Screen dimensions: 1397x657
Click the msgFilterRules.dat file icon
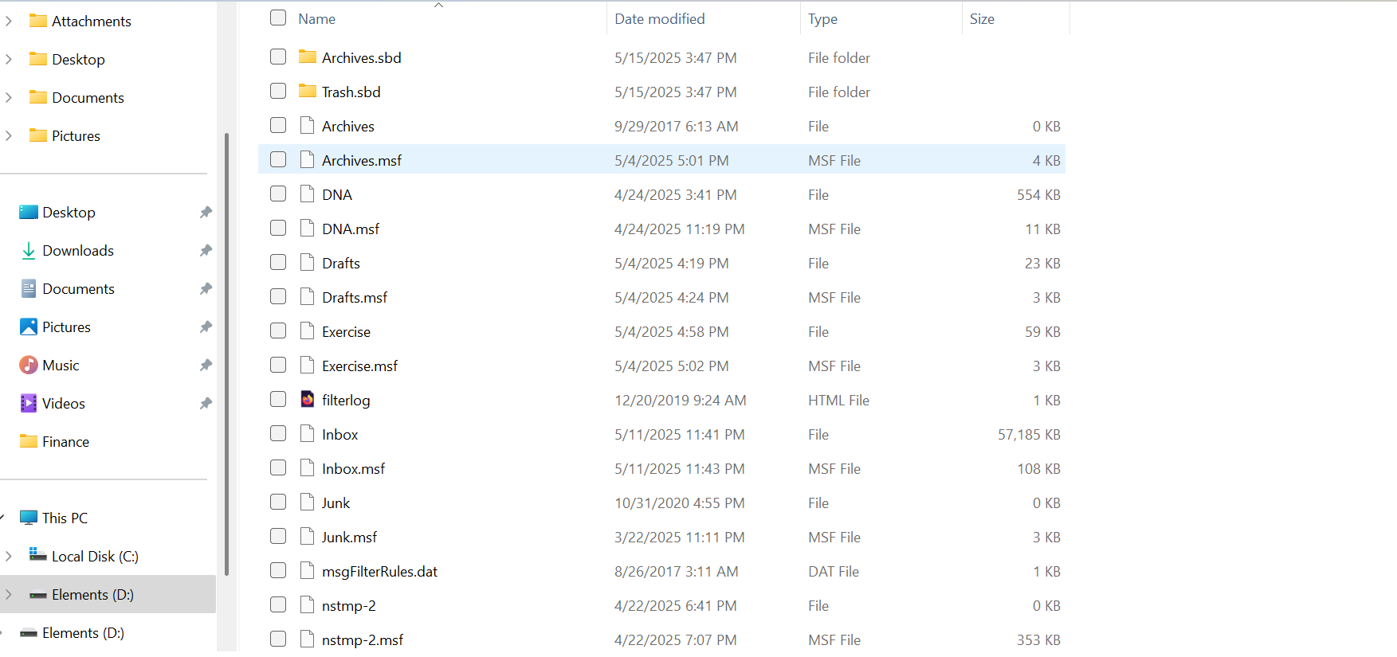[308, 570]
